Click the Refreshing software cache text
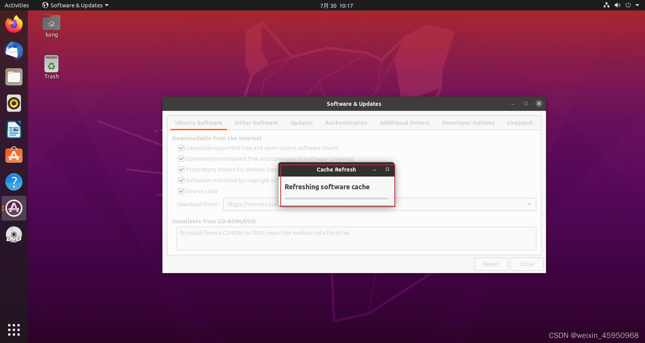This screenshot has width=645, height=343. coord(327,187)
